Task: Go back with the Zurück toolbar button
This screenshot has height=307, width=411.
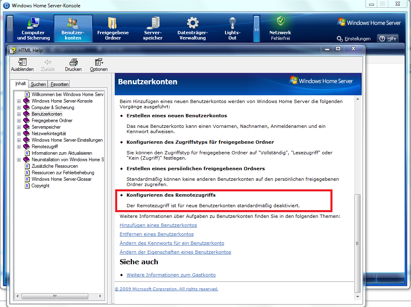Action: click(48, 65)
